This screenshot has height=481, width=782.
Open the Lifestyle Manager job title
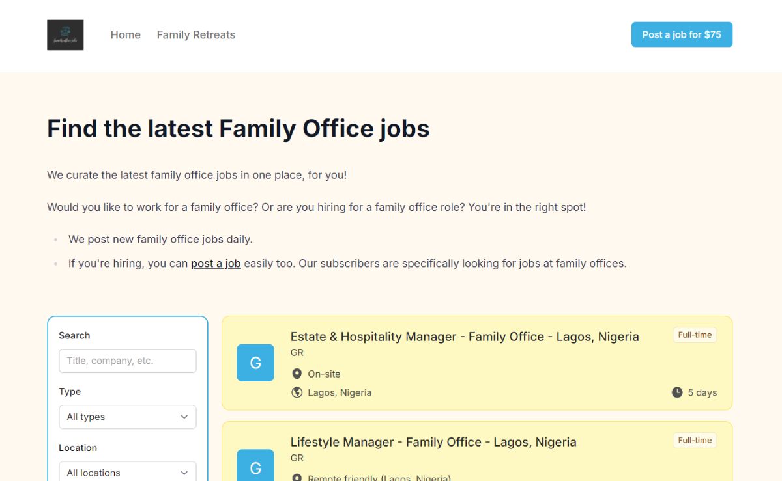[433, 442]
